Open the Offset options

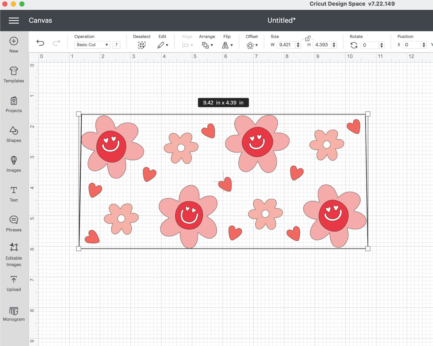coord(252,45)
